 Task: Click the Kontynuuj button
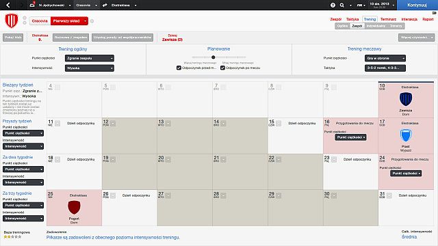coord(417,5)
